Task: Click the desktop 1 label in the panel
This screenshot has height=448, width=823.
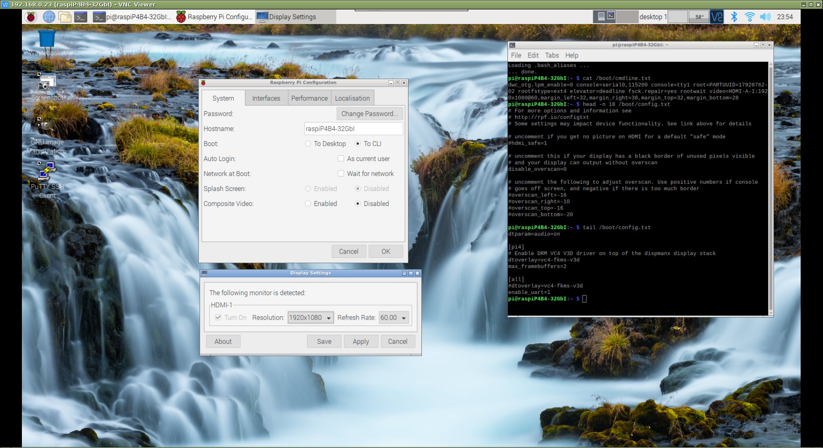Action: tap(653, 17)
